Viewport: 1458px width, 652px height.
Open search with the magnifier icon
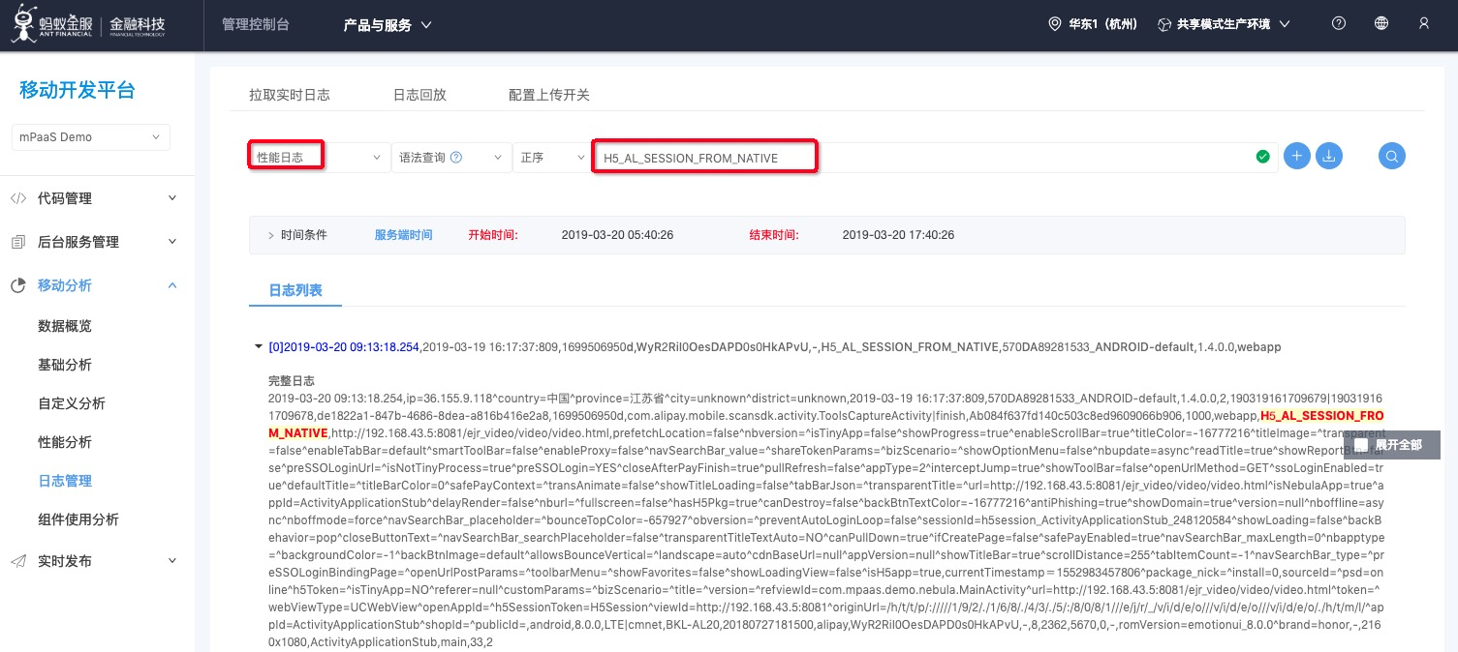1391,156
